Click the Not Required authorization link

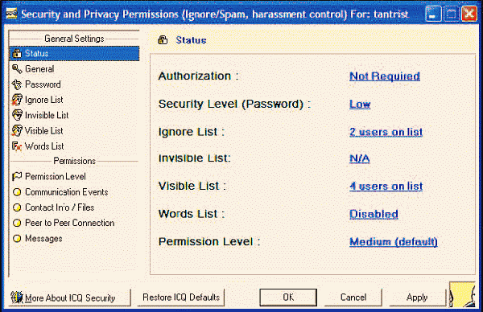(385, 76)
